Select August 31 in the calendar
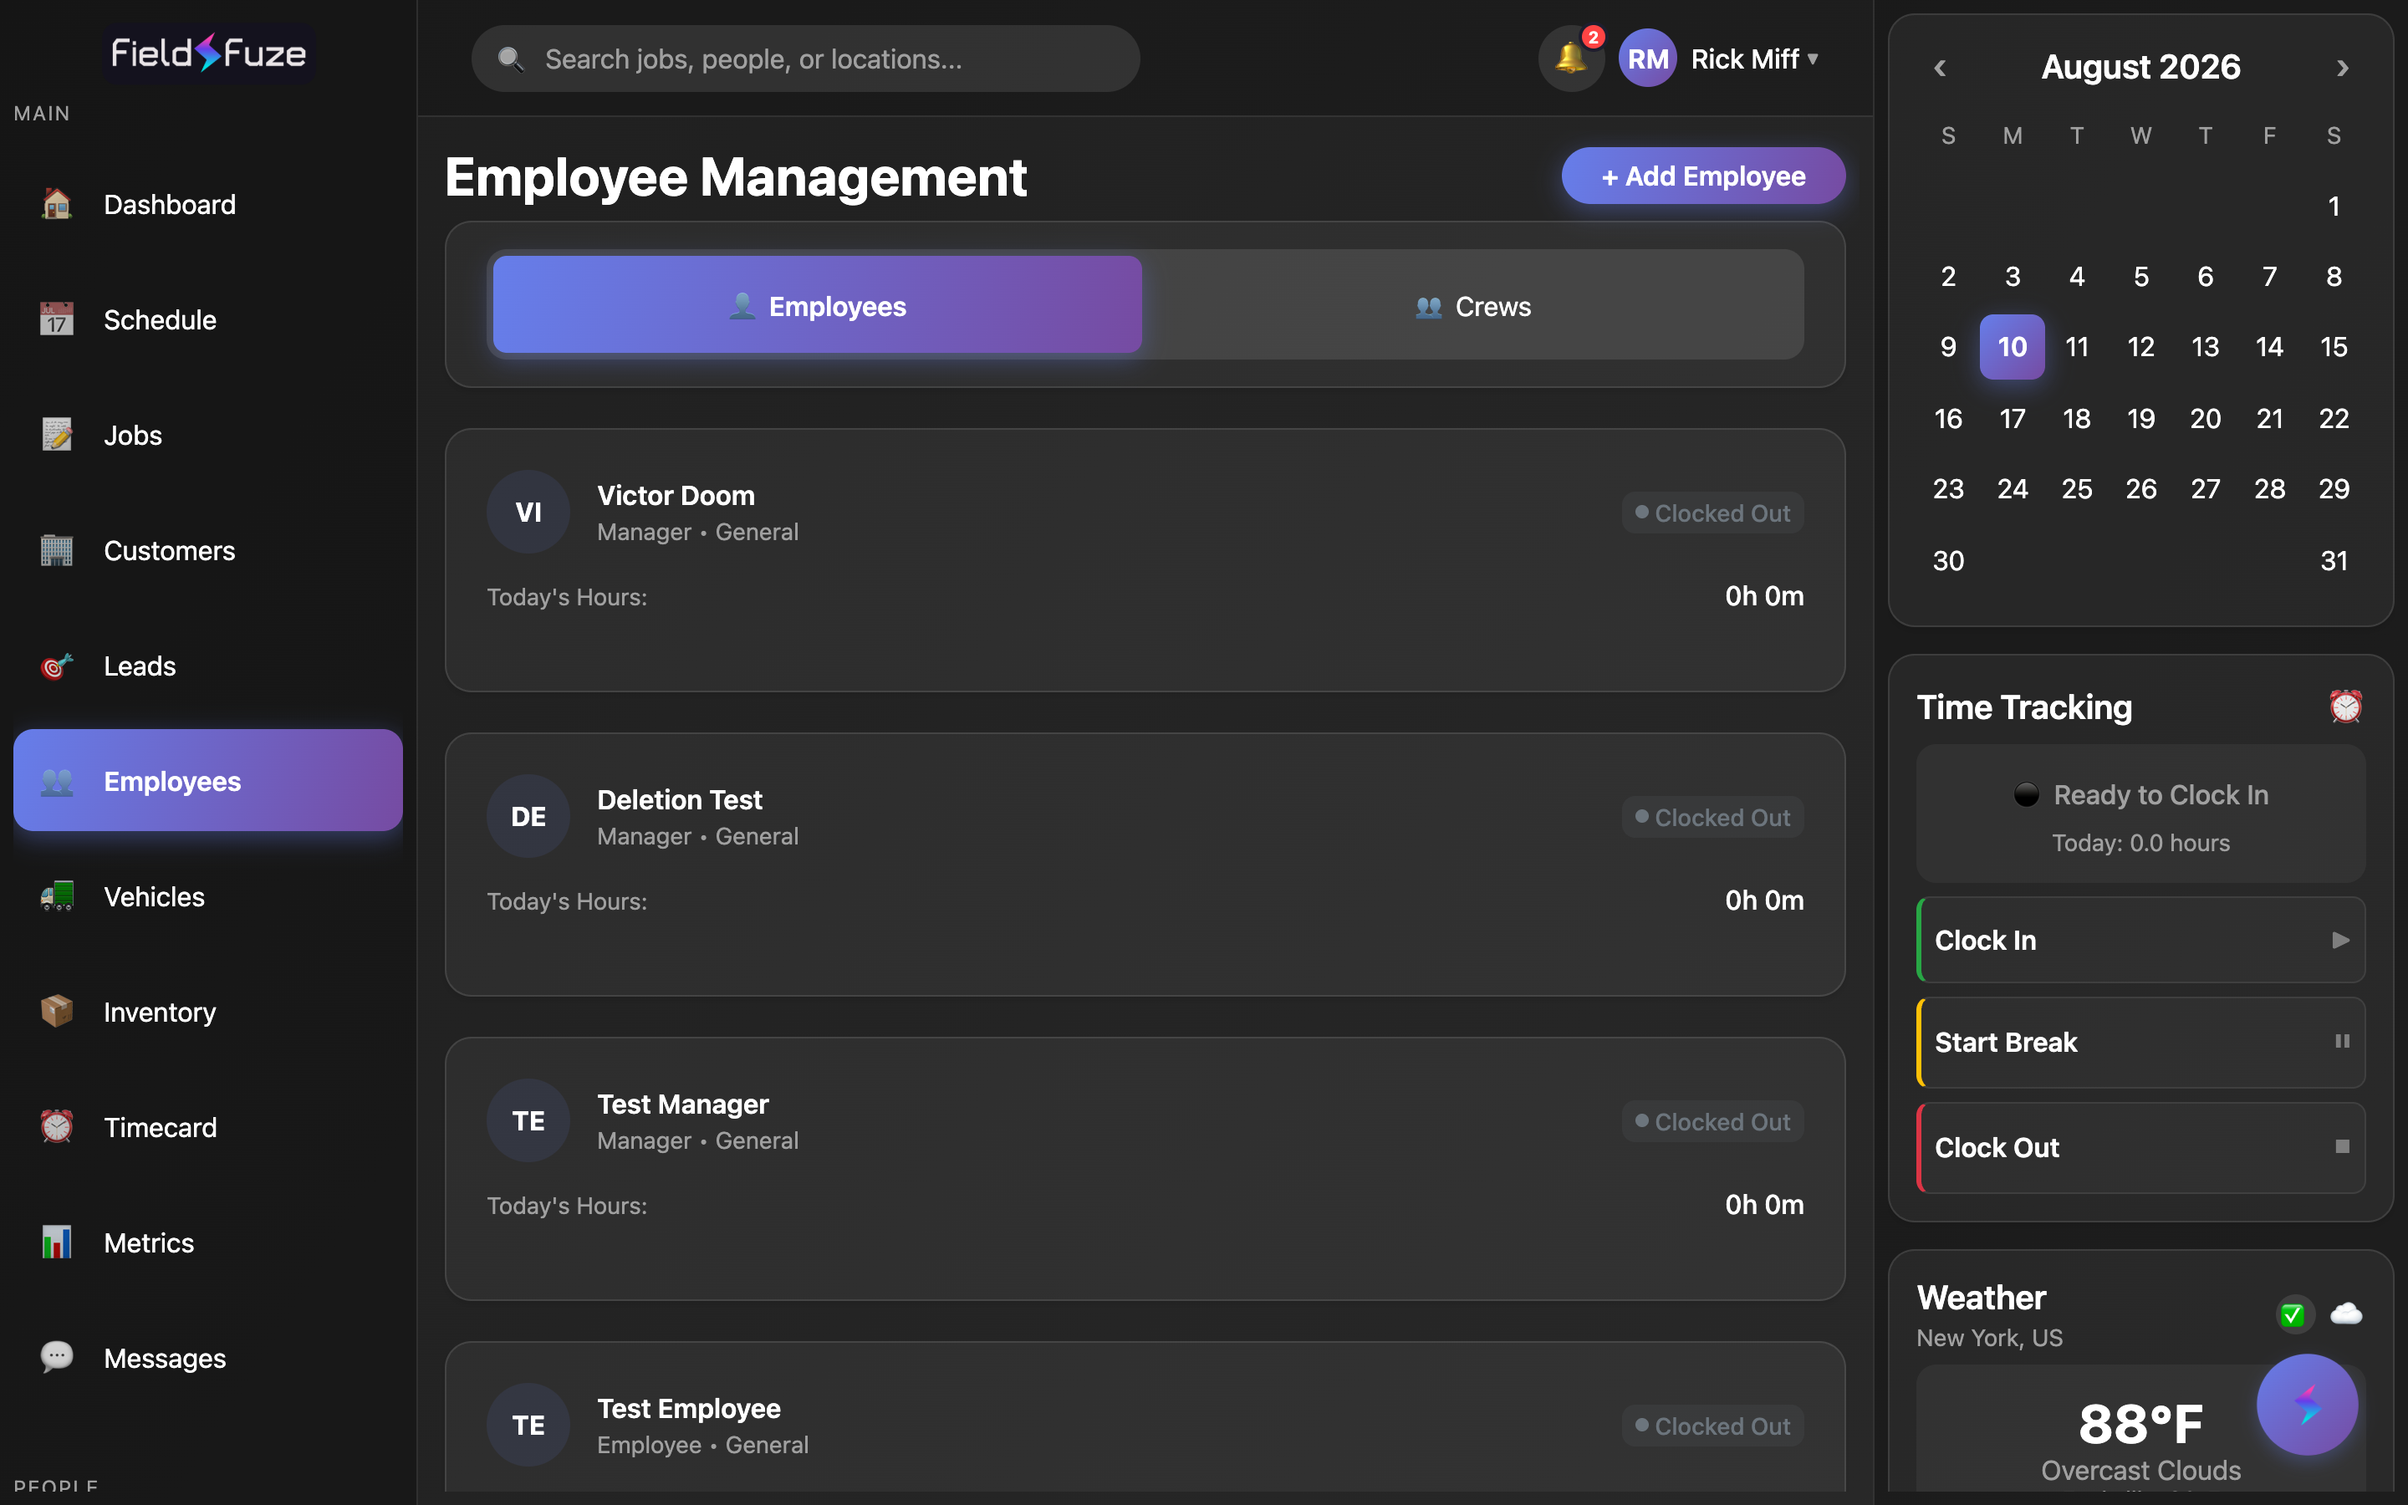The image size is (2408, 1505). pyautogui.click(x=2334, y=560)
